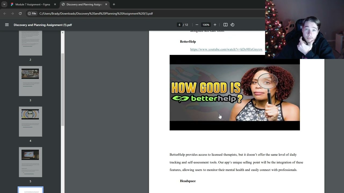Image resolution: width=344 pixels, height=193 pixels.
Task: Go forward to next page
Action: click(x=12, y=13)
